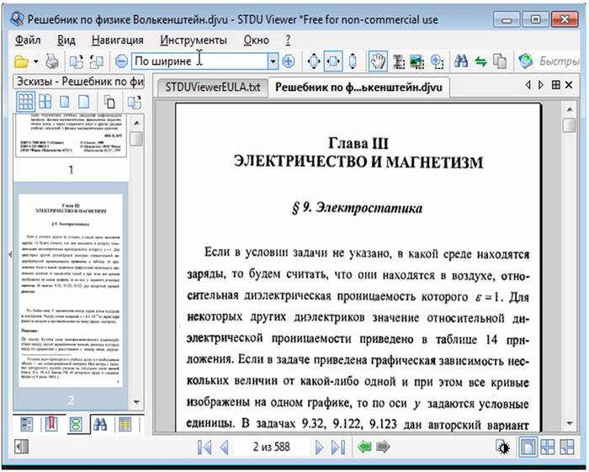
Task: Show the Bookmarks sidebar tab
Action: (51, 425)
